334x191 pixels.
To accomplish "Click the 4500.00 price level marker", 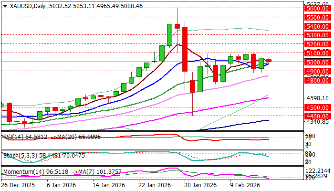I will 319,107.
